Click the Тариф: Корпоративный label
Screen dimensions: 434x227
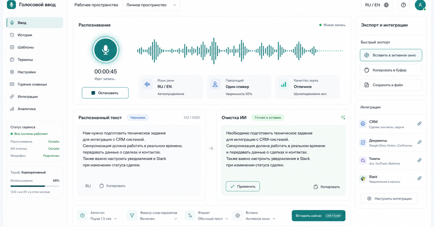[x=28, y=173]
